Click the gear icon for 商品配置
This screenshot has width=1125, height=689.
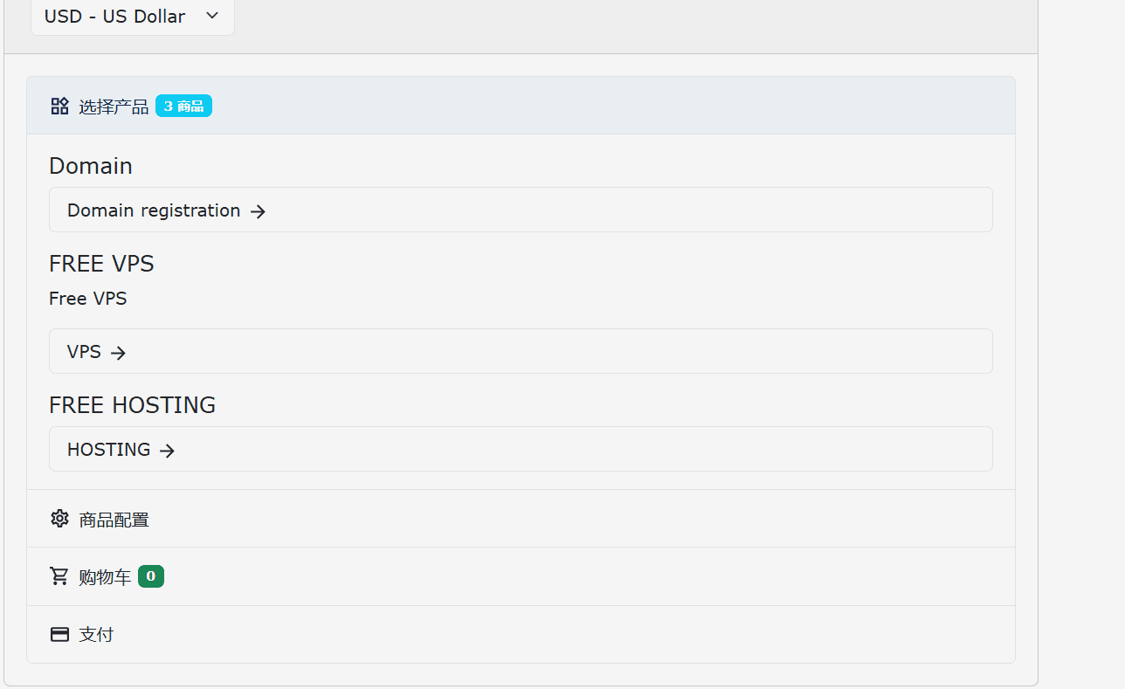click(59, 519)
